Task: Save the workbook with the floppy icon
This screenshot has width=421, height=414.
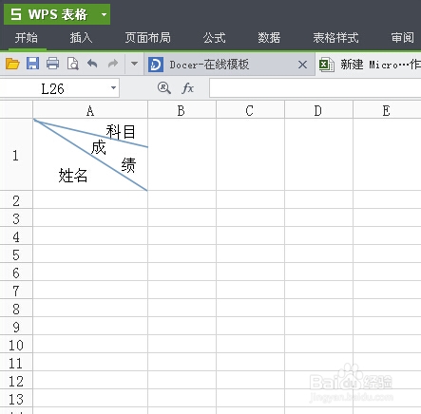Action: click(x=32, y=64)
